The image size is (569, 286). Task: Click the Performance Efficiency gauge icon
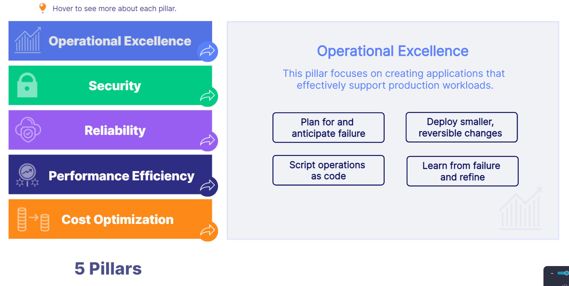[x=27, y=175]
